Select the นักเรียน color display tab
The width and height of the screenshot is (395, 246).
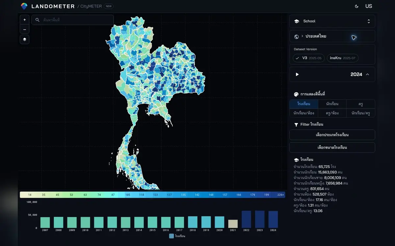332,104
